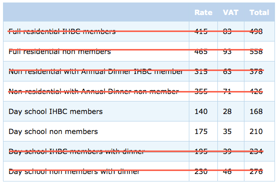Select struck-out Full residential non members label
This screenshot has width=277, height=184.
[60, 51]
